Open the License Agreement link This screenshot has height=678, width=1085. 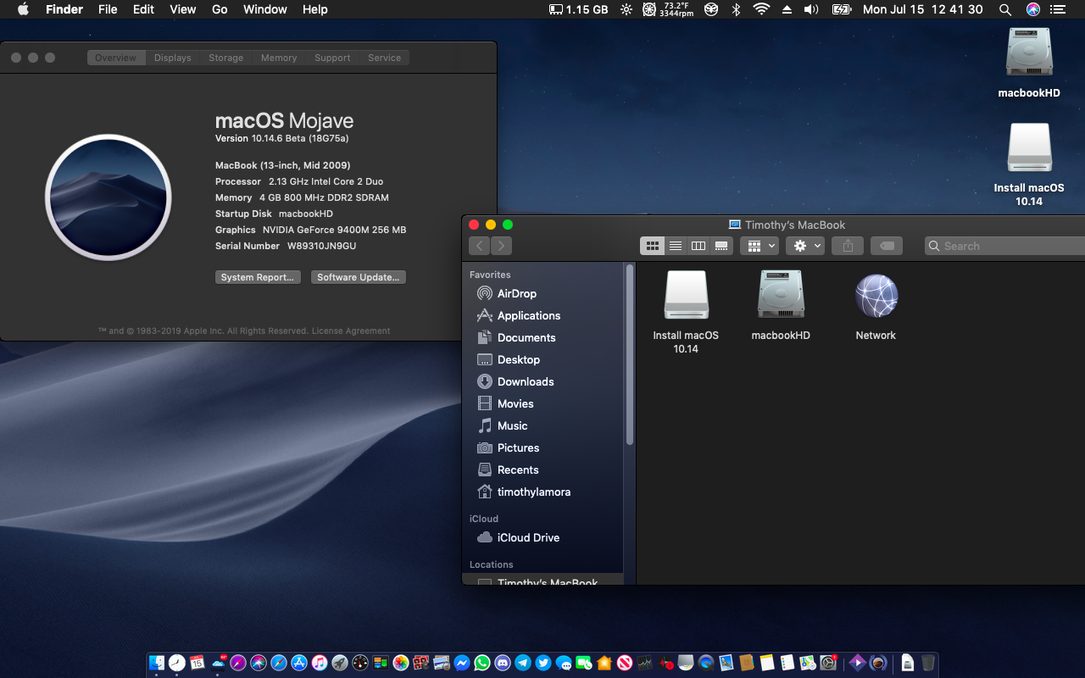coord(351,331)
